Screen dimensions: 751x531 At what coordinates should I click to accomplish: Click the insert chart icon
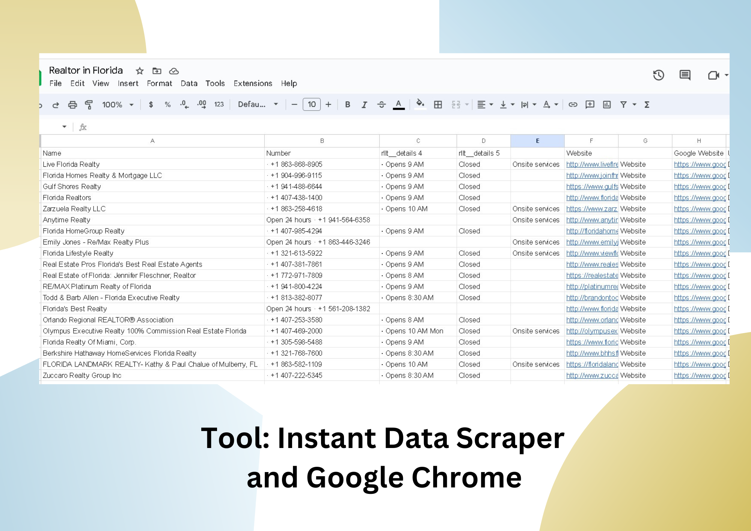coord(607,105)
